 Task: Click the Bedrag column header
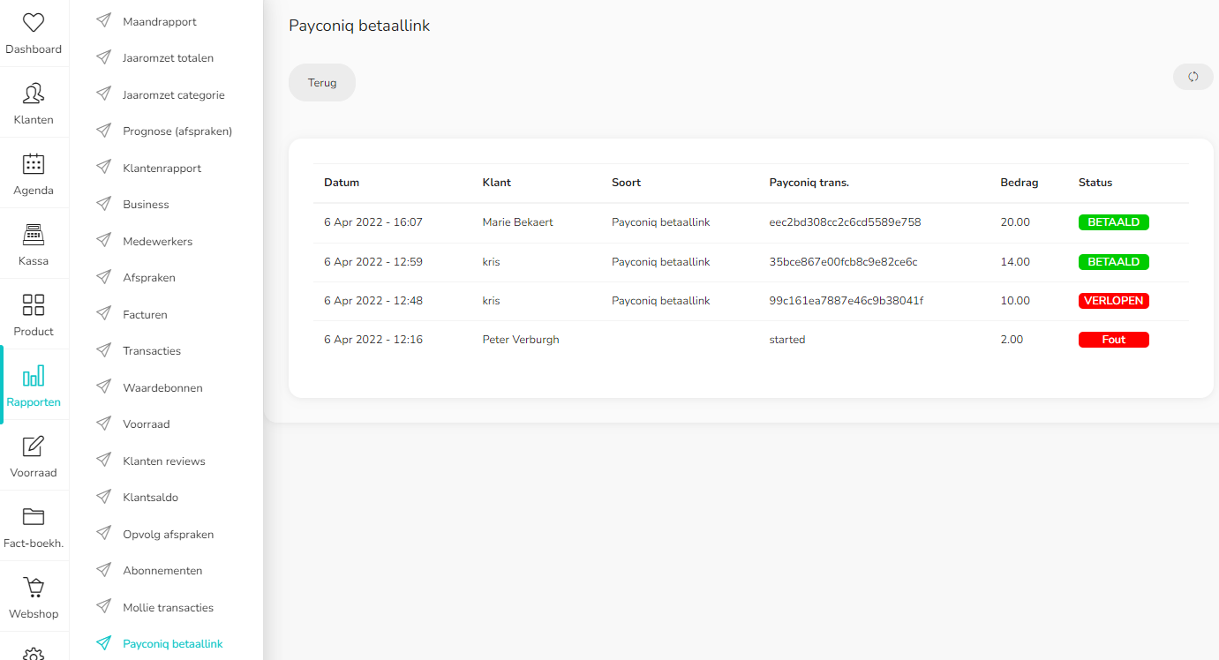pos(1020,183)
